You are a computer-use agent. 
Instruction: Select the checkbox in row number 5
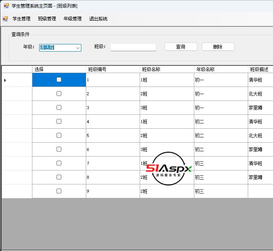tap(59, 135)
